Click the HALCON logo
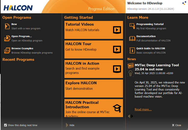The height and width of the screenshot is (130, 188). click(x=18, y=8)
